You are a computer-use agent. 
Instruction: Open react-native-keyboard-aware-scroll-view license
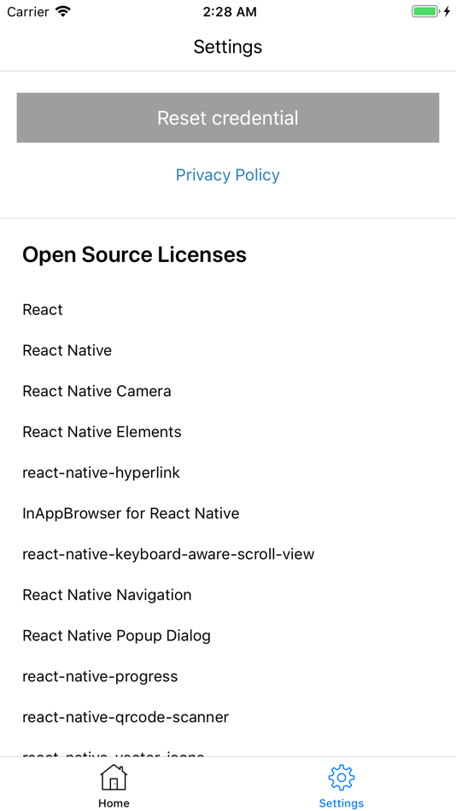point(168,554)
